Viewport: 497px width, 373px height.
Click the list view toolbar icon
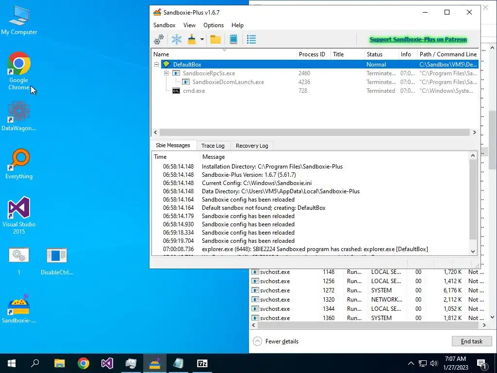(x=251, y=39)
